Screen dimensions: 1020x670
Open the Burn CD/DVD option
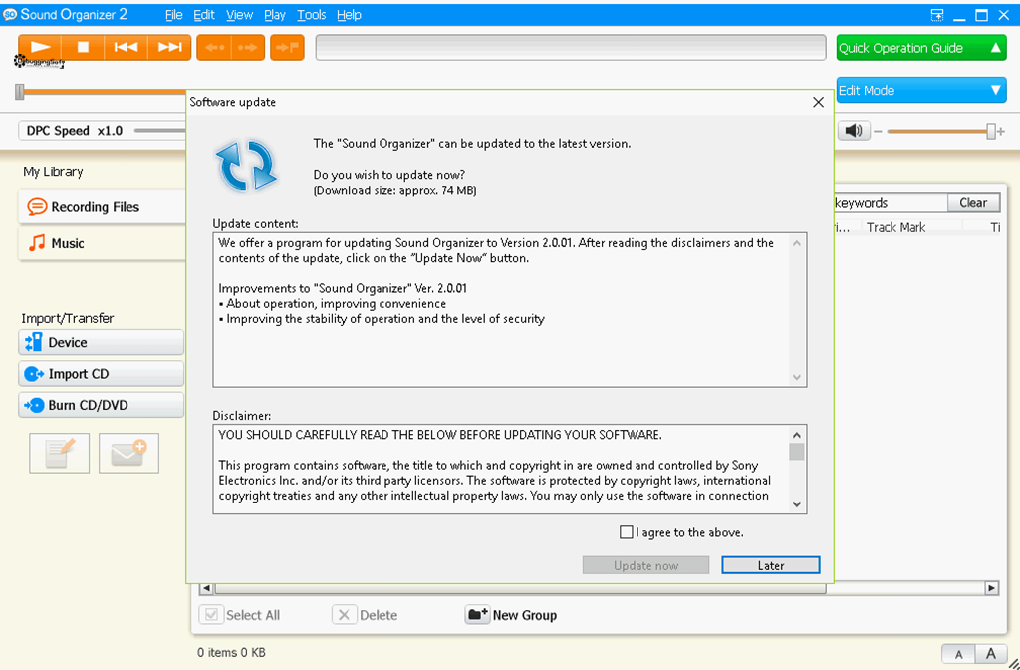click(102, 405)
